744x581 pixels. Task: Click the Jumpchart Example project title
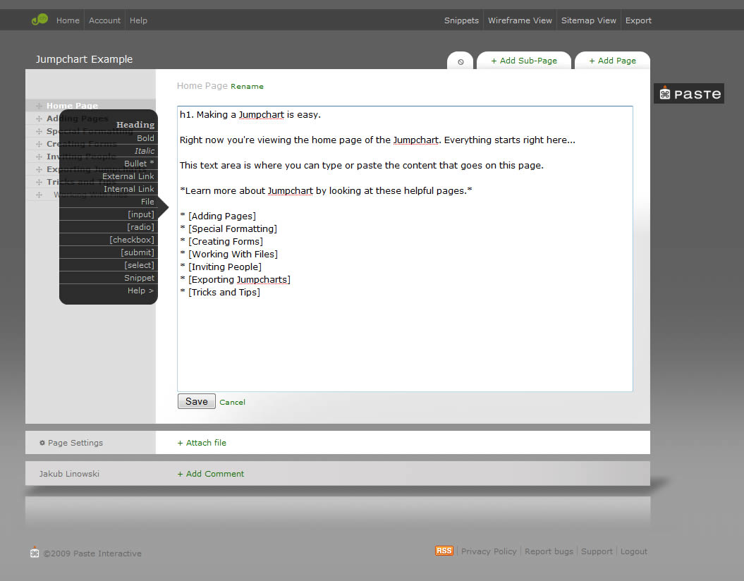[x=84, y=59]
